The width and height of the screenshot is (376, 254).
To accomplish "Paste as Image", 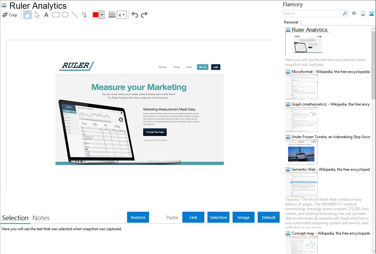I will point(244,217).
